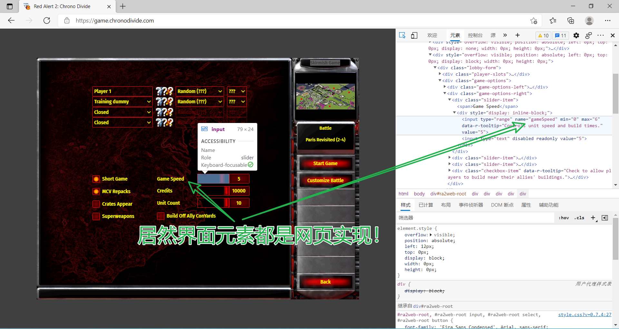Switch to the 已计算 computed tab

[426, 205]
